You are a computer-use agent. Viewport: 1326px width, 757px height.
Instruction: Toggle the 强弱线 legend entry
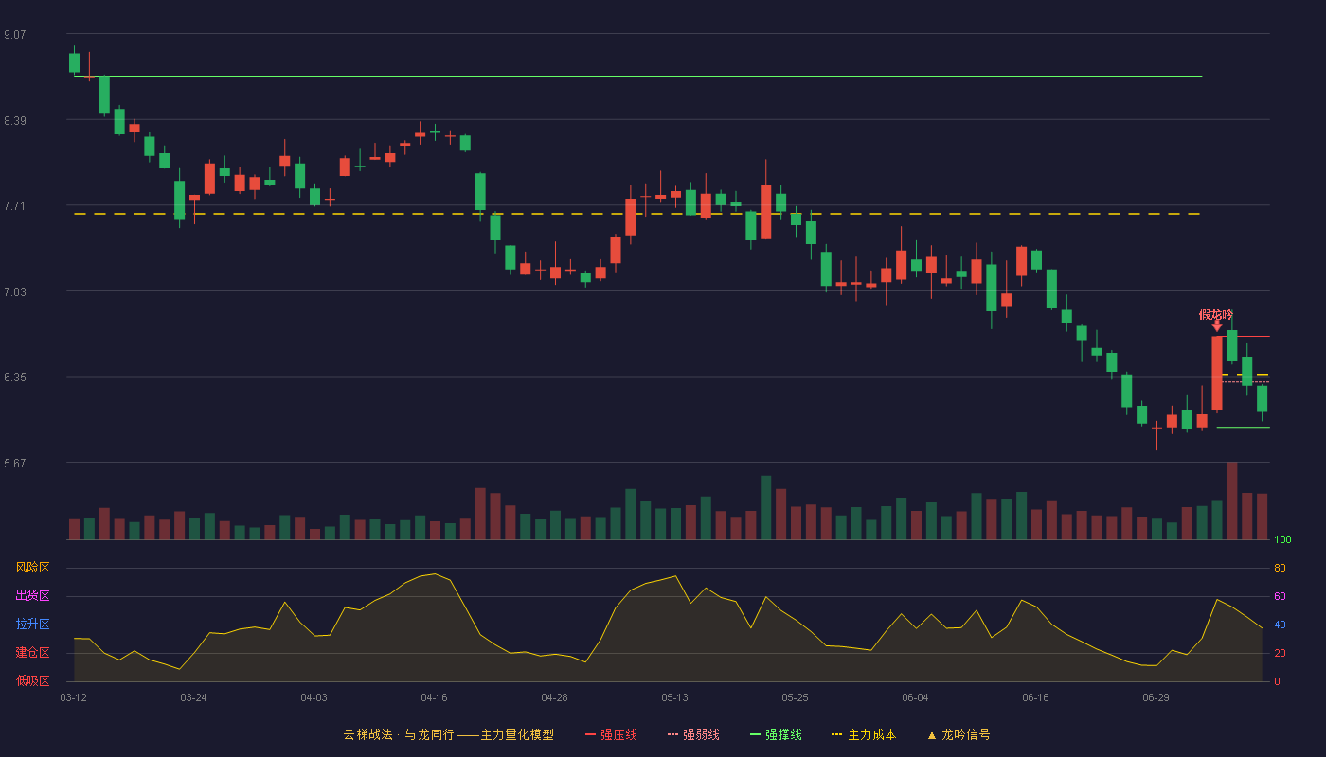point(693,734)
